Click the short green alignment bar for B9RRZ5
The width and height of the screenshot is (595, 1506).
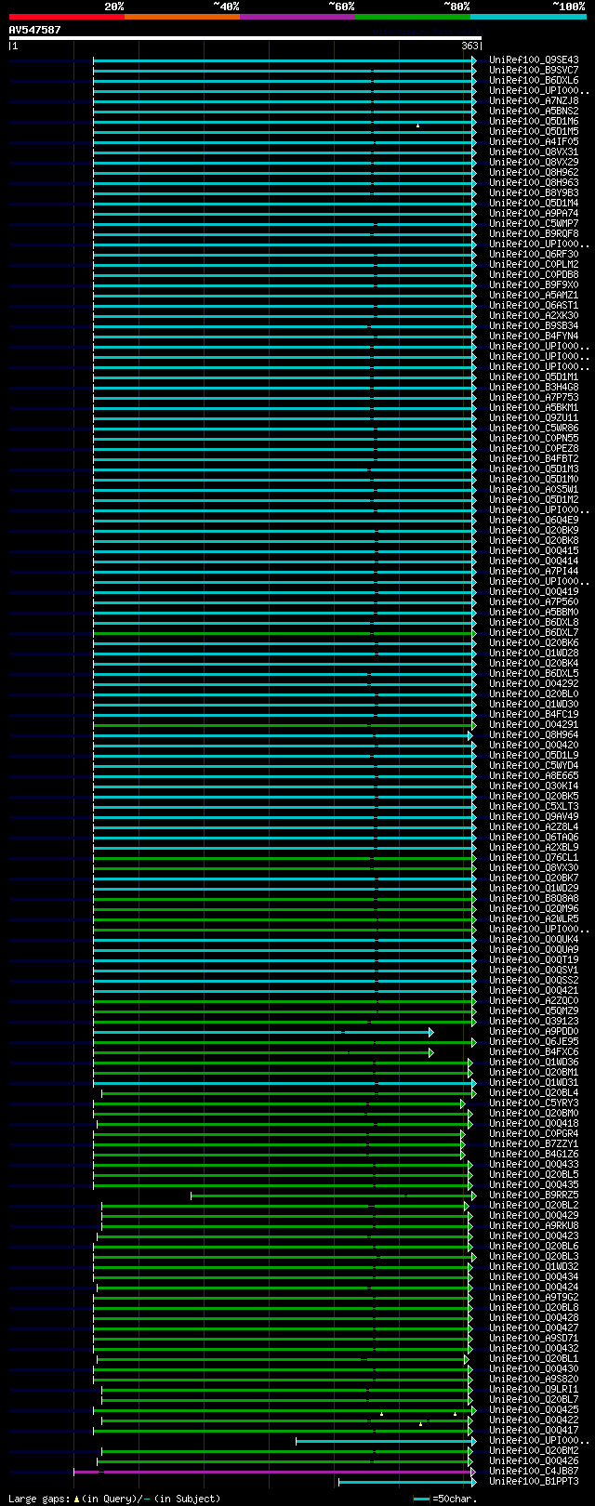tap(333, 1196)
